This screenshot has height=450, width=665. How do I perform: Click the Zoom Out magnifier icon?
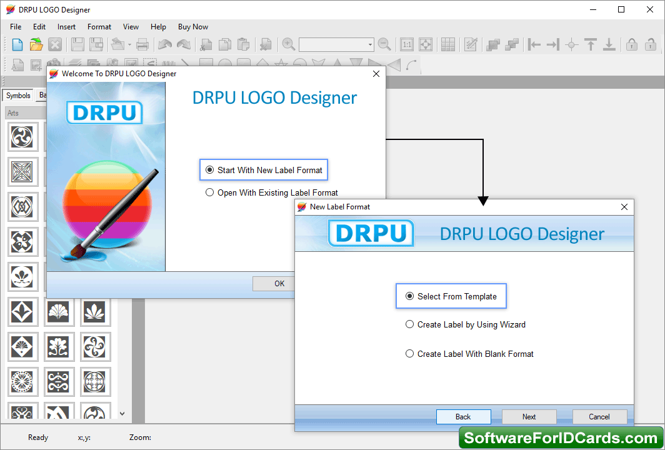coord(384,44)
